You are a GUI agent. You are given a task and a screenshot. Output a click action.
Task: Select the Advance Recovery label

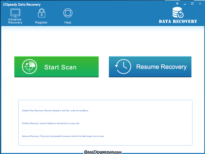15,21
